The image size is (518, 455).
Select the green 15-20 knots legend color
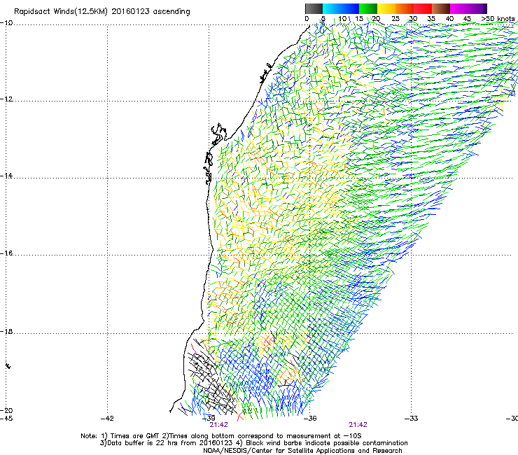pyautogui.click(x=368, y=8)
